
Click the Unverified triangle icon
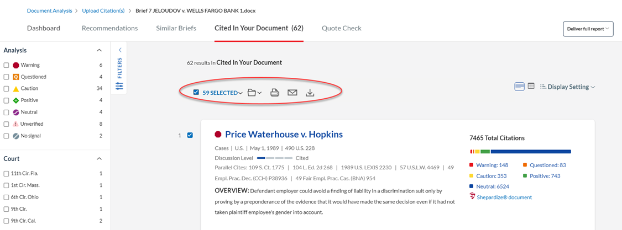click(x=16, y=124)
